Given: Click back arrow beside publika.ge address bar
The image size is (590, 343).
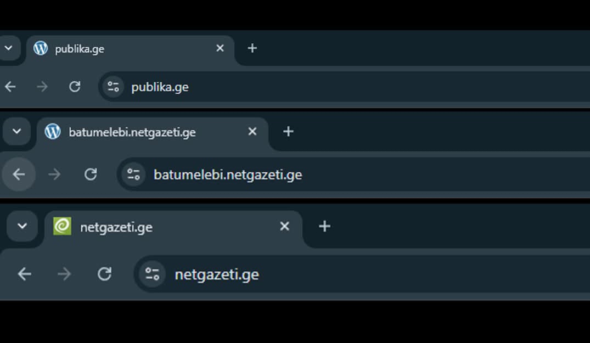Looking at the screenshot, I should pyautogui.click(x=10, y=87).
